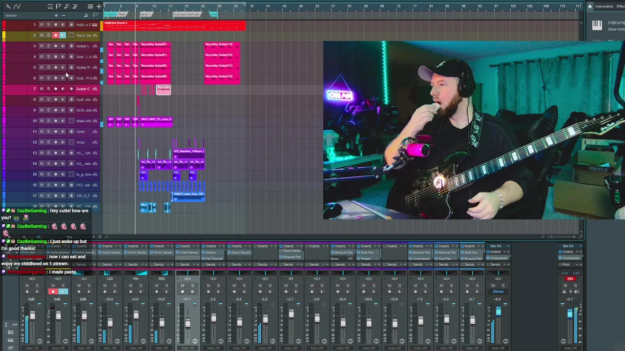Solo track 7 Guitar C
This screenshot has width=625, height=351.
pos(48,89)
